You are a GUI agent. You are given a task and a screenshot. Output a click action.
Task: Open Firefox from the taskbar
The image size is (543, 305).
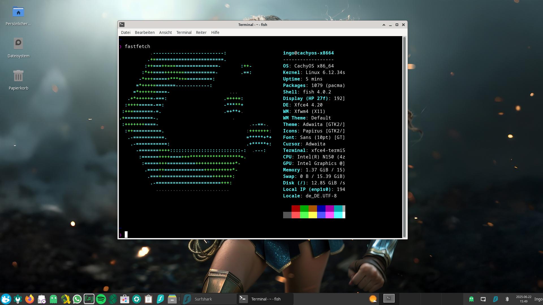pyautogui.click(x=29, y=299)
